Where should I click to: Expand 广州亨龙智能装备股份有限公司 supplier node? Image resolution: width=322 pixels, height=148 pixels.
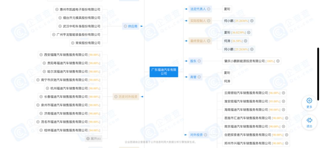[54, 34]
